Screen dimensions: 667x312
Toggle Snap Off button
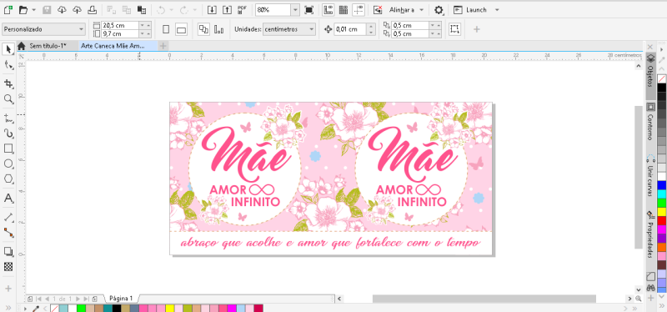tap(378, 9)
